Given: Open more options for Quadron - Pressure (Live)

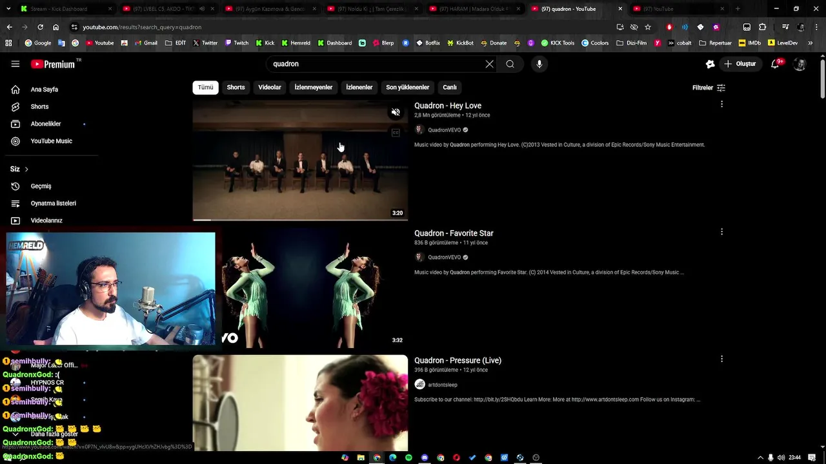Looking at the screenshot, I should coord(721,358).
